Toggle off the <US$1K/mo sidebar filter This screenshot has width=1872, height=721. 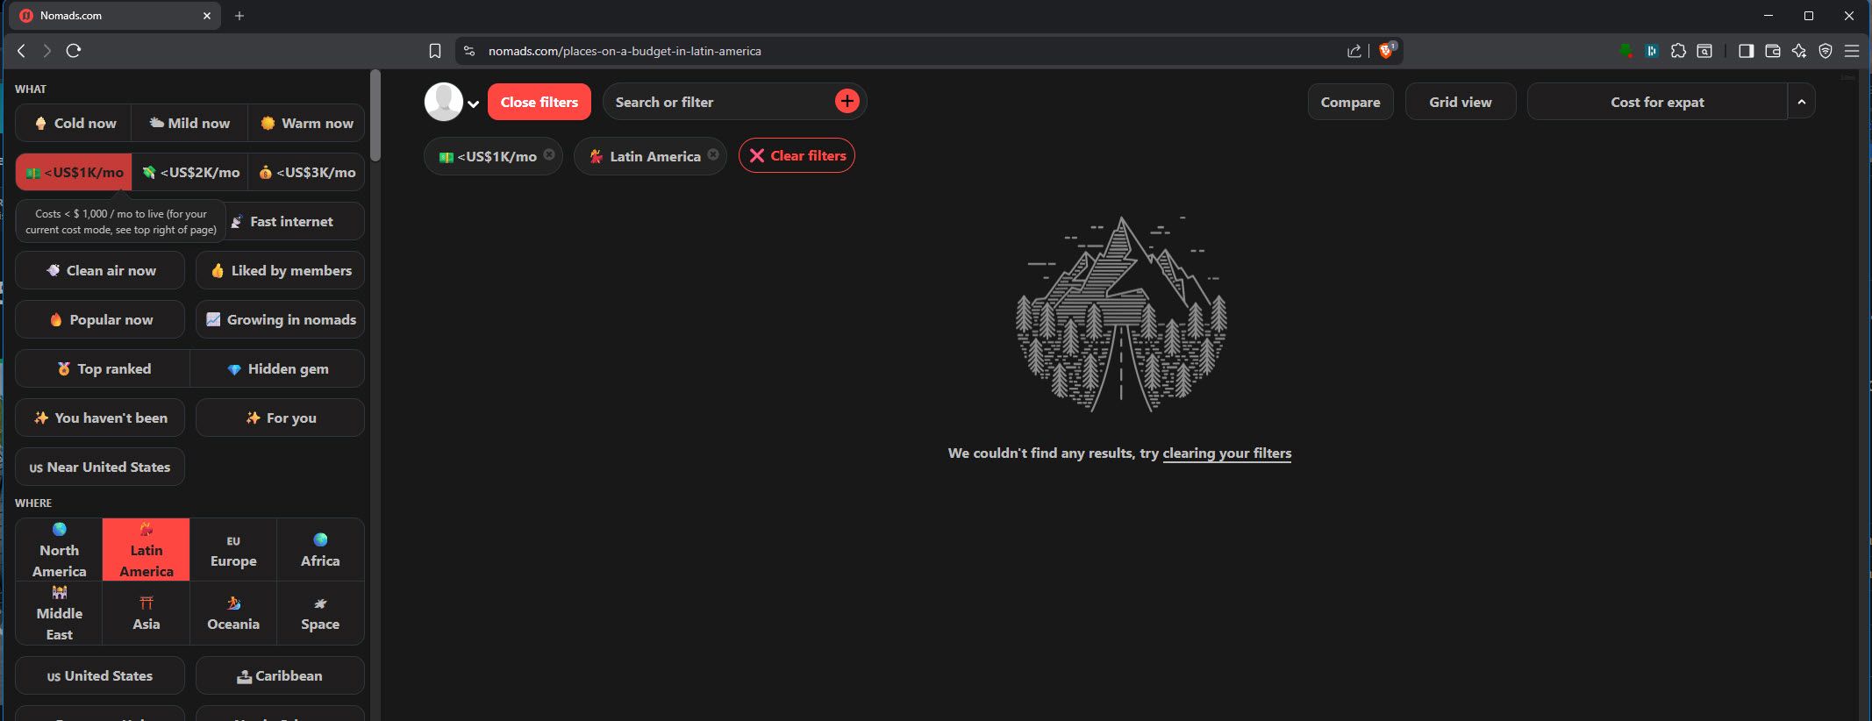pyautogui.click(x=74, y=173)
